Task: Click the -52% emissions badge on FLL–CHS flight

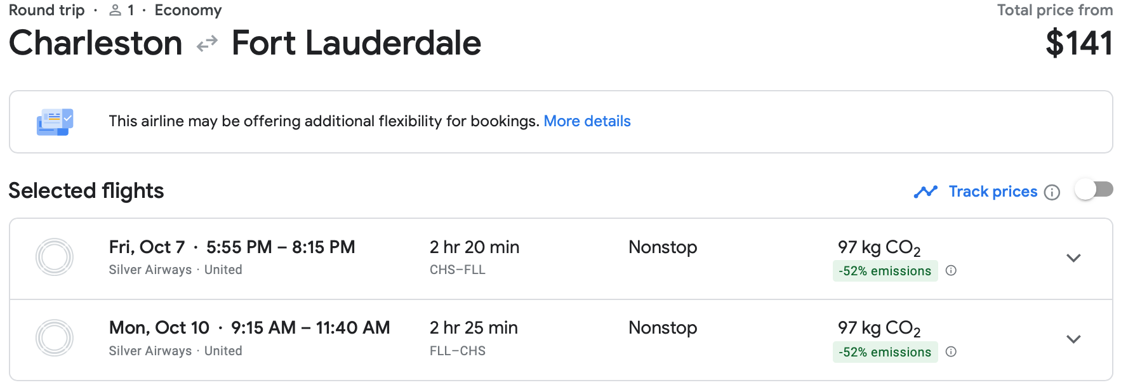Action: [885, 352]
